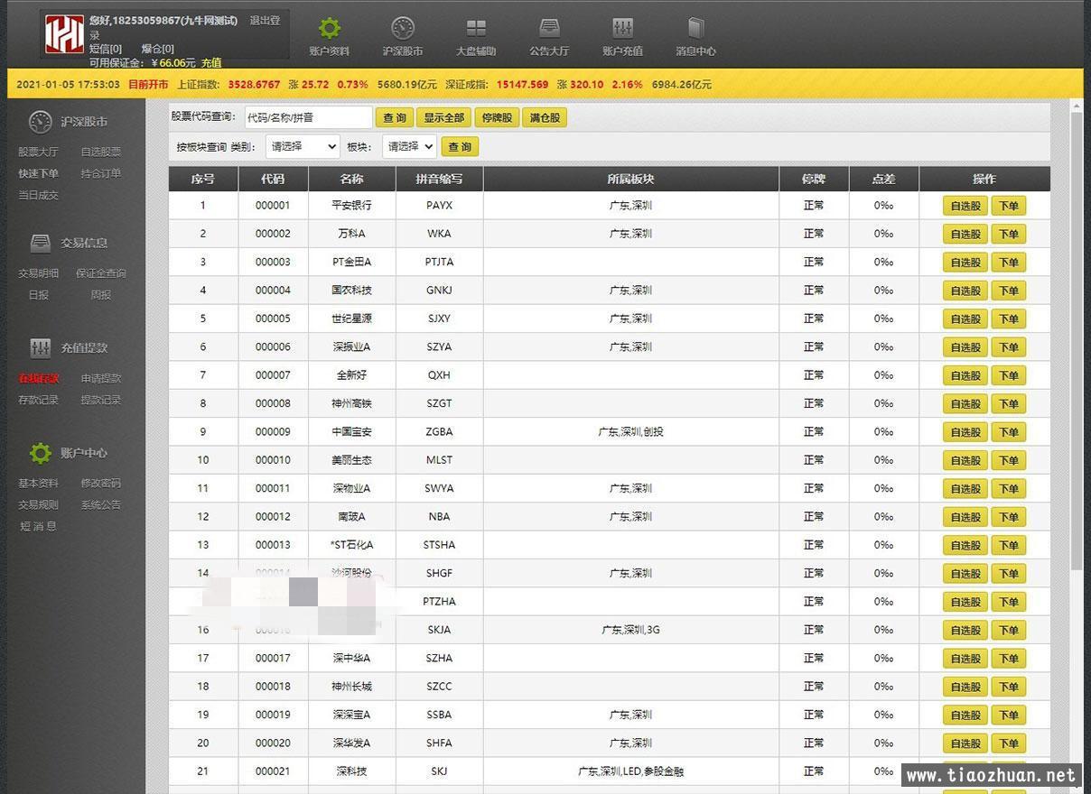Select 申请提款 in sidebar
The width and height of the screenshot is (1091, 794).
(x=101, y=378)
